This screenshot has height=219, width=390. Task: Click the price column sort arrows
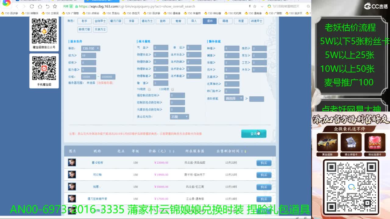[x=172, y=151]
